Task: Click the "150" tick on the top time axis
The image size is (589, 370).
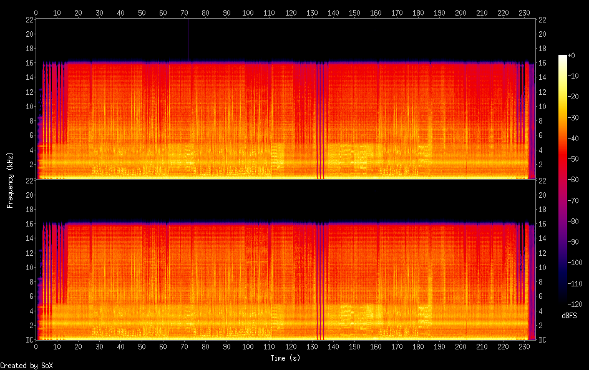Action: coord(354,12)
